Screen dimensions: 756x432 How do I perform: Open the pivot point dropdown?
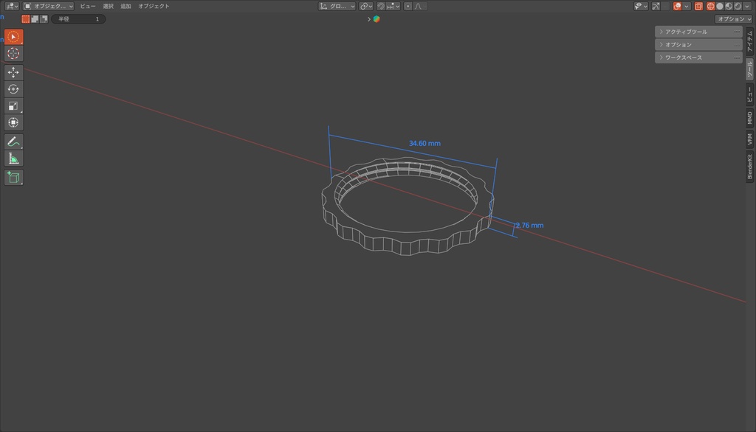click(366, 6)
